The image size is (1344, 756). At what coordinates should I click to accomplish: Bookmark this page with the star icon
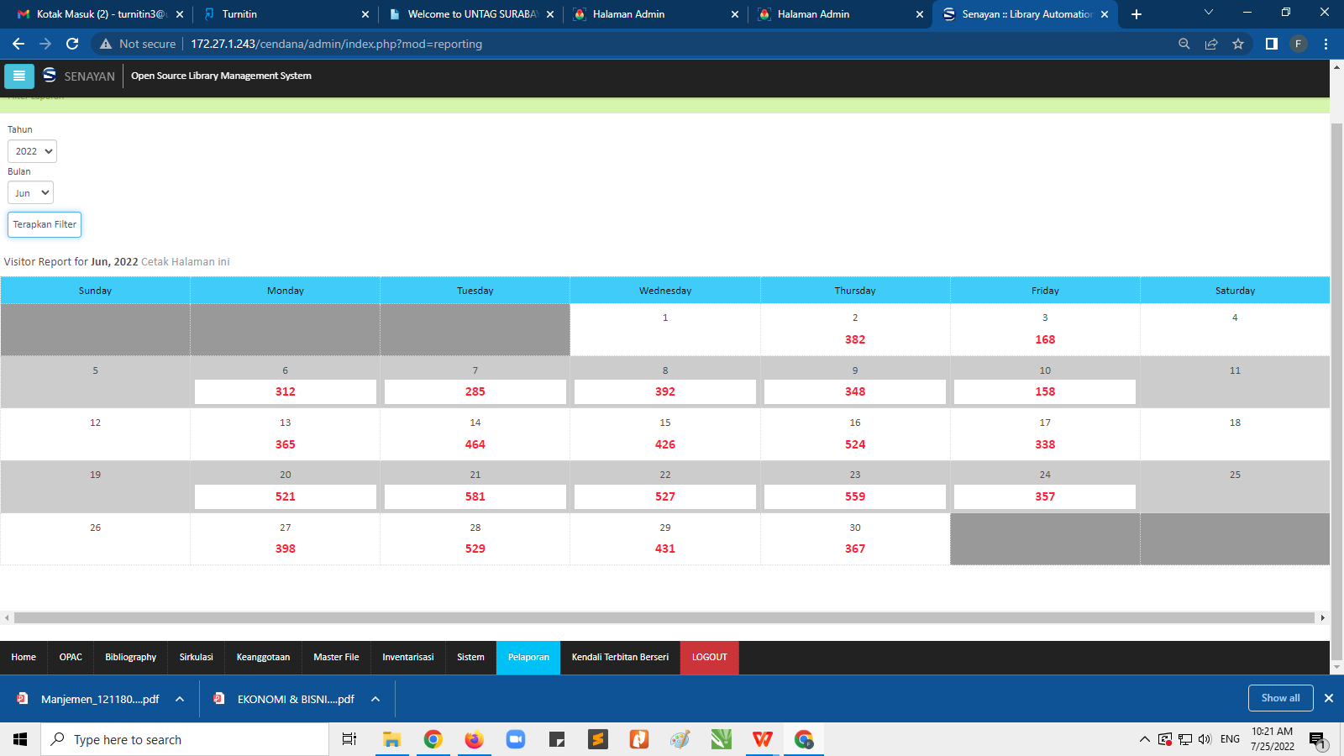1238,44
